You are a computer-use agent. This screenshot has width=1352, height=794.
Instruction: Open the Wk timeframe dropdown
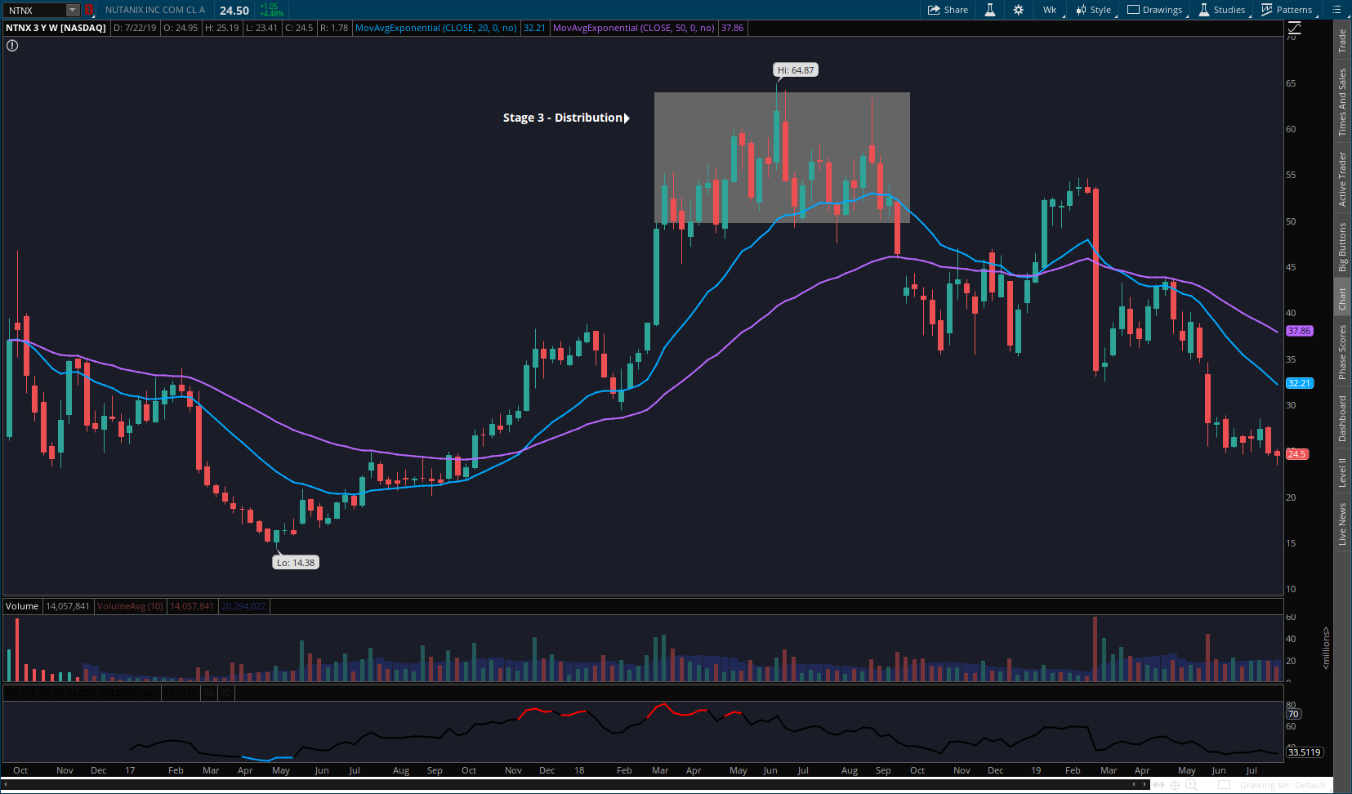tap(1051, 10)
